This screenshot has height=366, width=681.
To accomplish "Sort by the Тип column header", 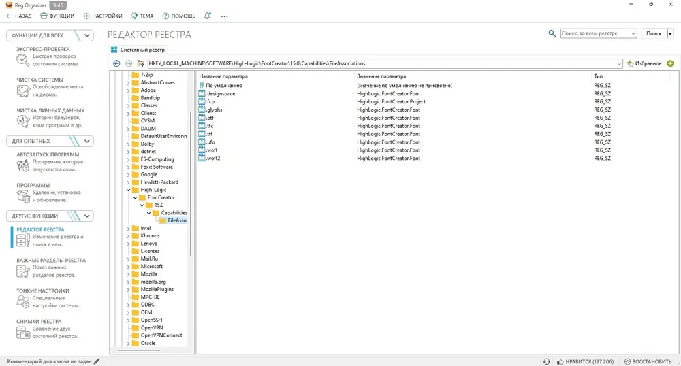I will (x=598, y=76).
